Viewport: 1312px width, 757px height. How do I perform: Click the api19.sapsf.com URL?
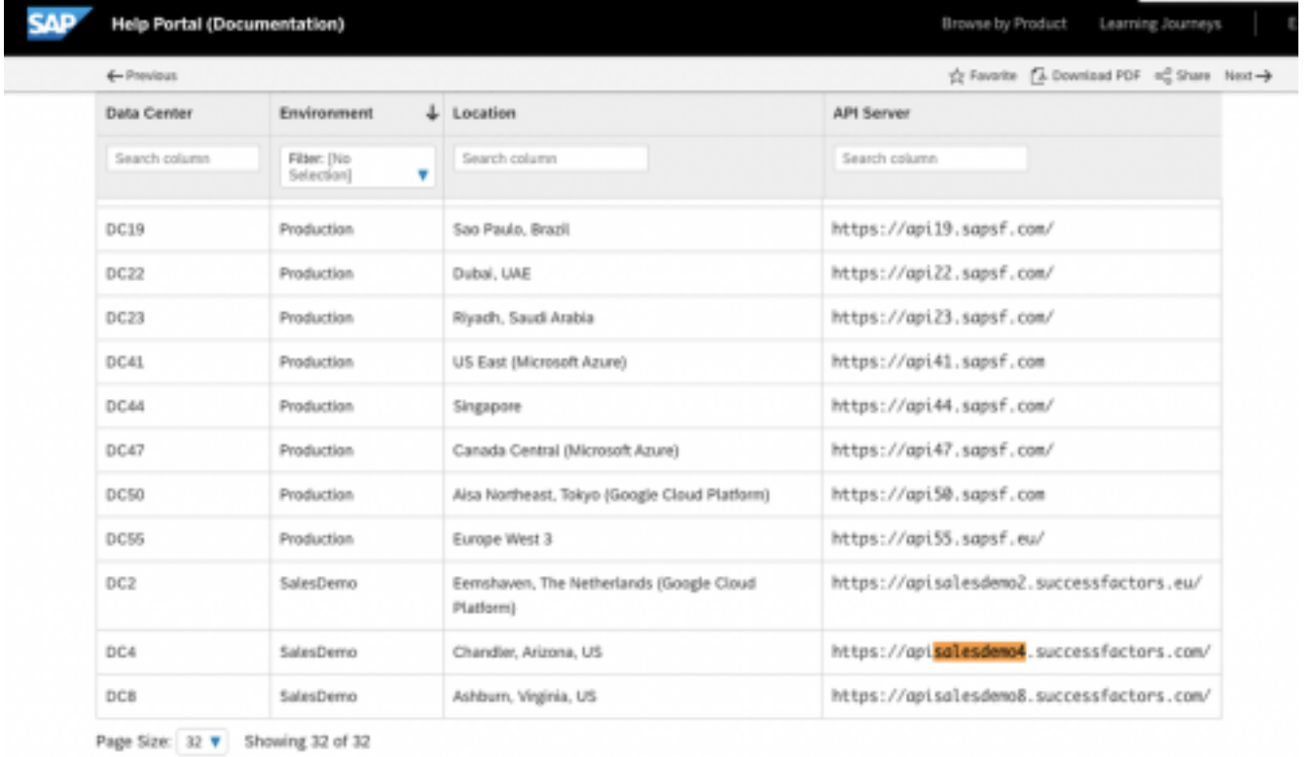point(943,230)
